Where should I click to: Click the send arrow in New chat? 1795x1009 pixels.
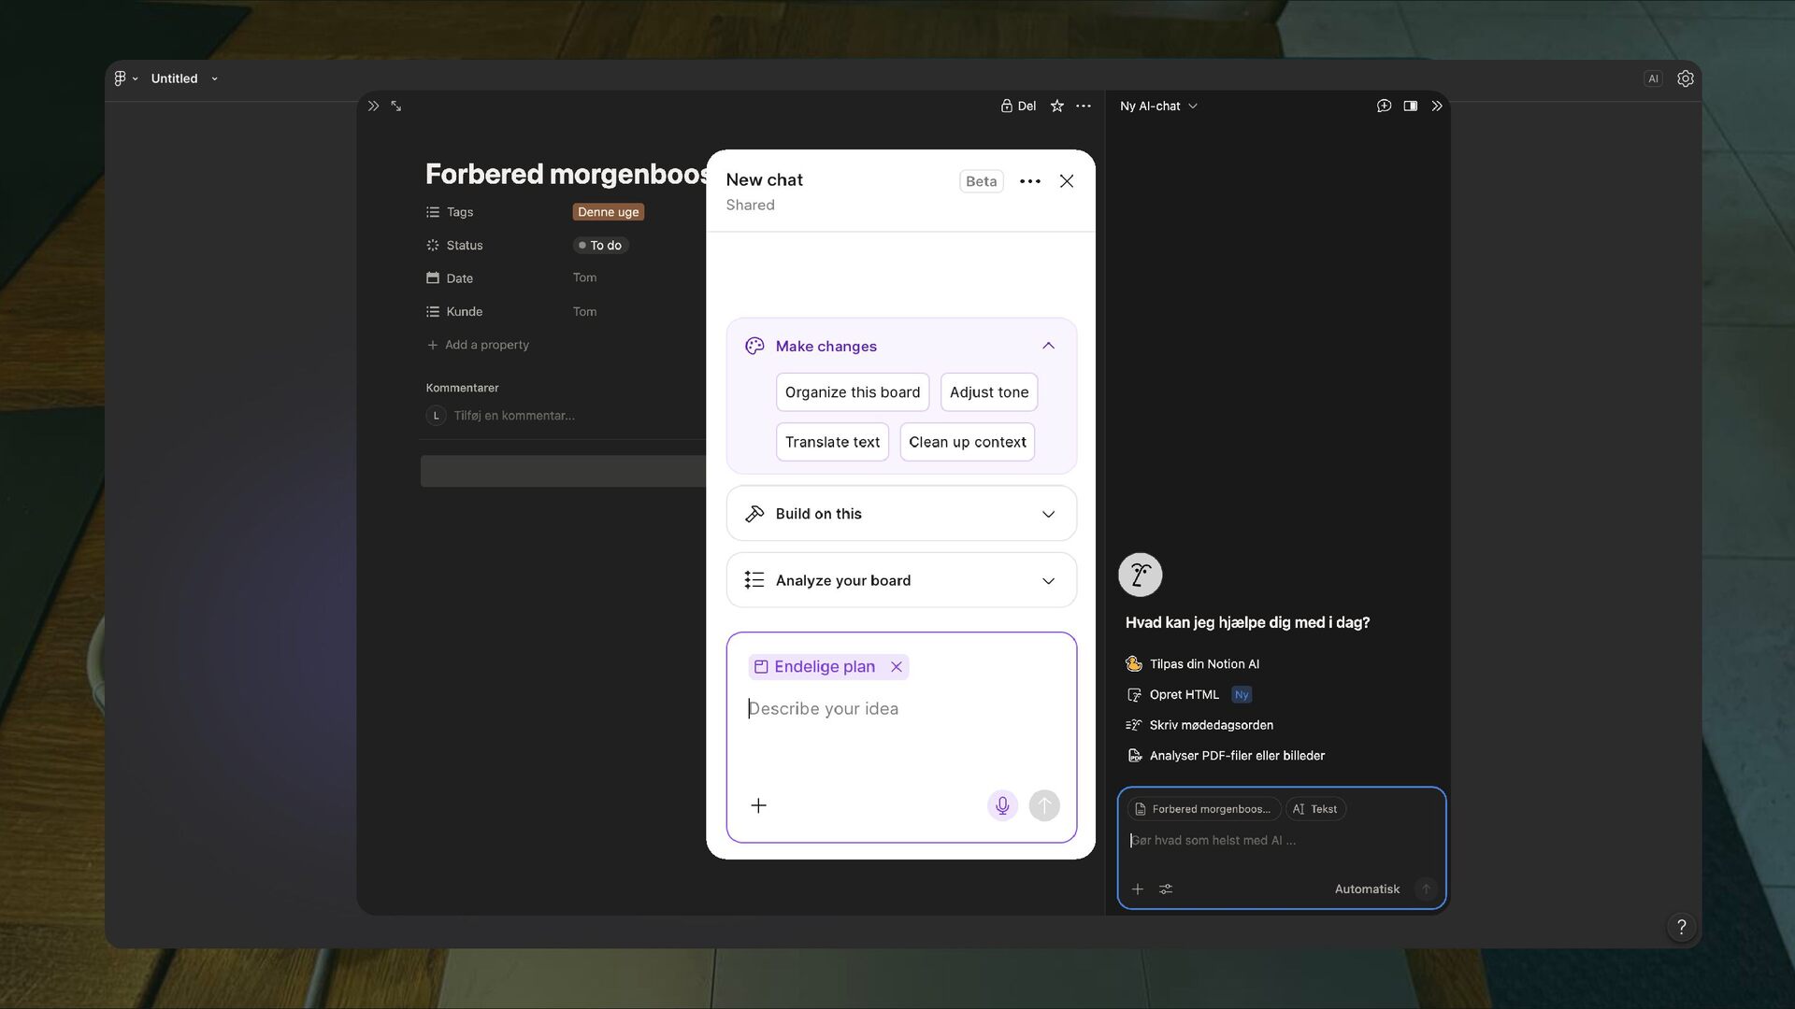tap(1044, 805)
